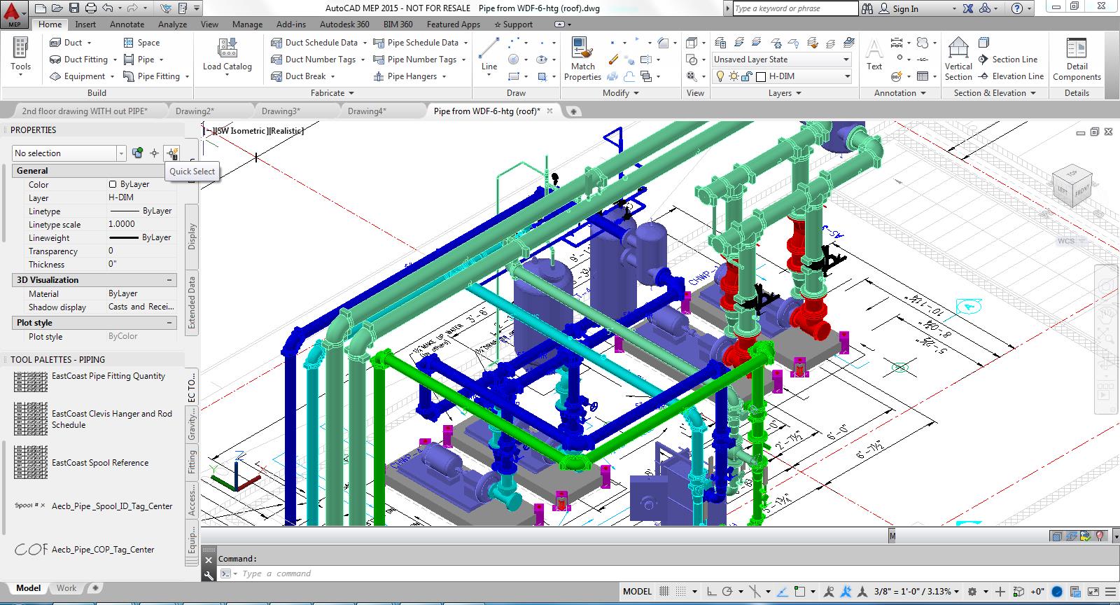Activate the Match Properties tool
1120x605 pixels.
(x=582, y=58)
